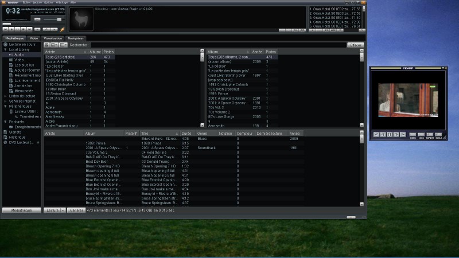Select Audio in Local Library

coord(19,54)
